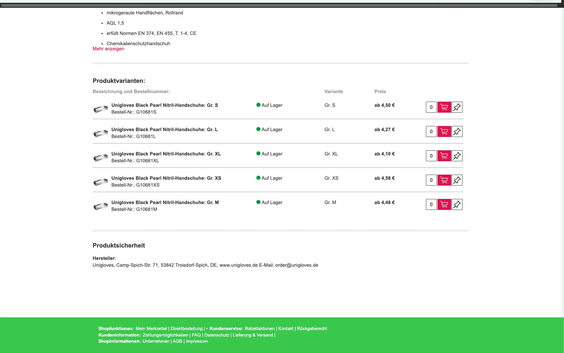Click 'Chemikalienschutzhandschuh' bullet text

[x=138, y=43]
